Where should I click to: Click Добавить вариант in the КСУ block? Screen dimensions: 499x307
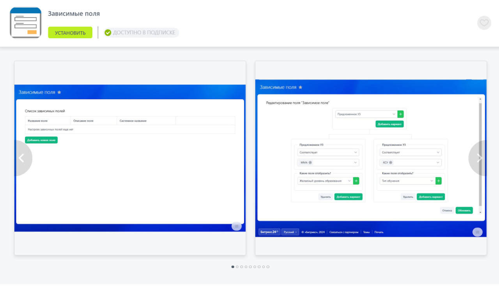[431, 197]
